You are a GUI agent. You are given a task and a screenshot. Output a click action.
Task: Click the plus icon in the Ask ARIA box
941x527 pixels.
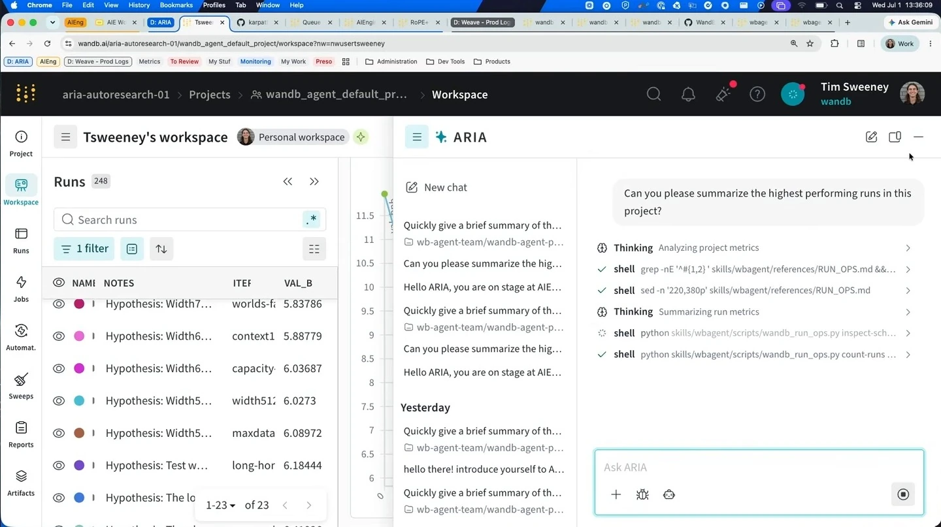pyautogui.click(x=616, y=494)
